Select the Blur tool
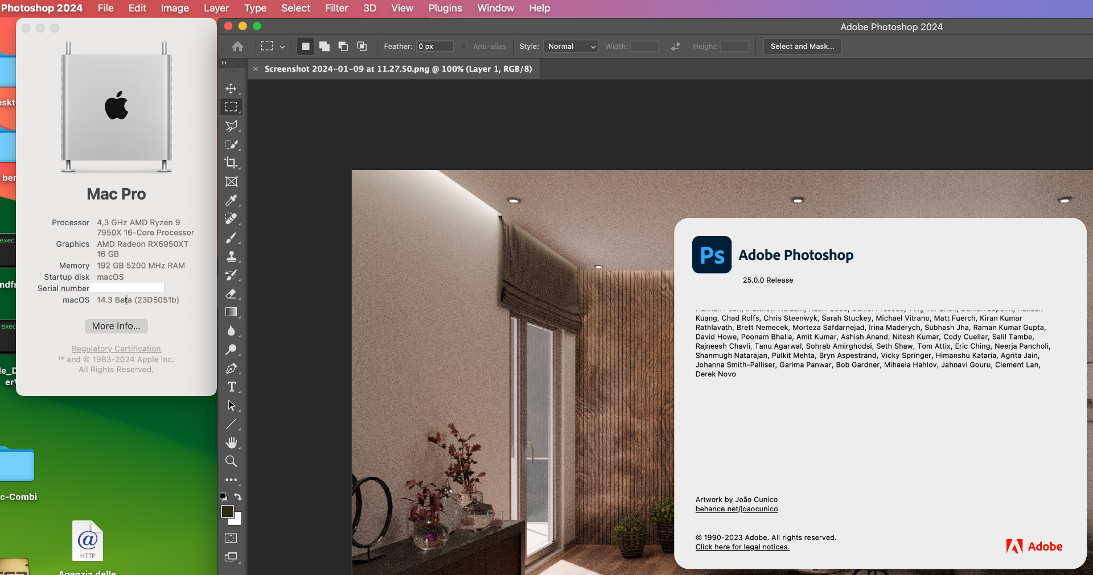Viewport: 1093px width, 575px height. pos(231,330)
